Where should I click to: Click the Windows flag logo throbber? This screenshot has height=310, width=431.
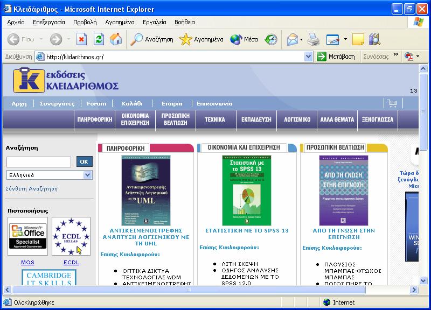point(419,22)
